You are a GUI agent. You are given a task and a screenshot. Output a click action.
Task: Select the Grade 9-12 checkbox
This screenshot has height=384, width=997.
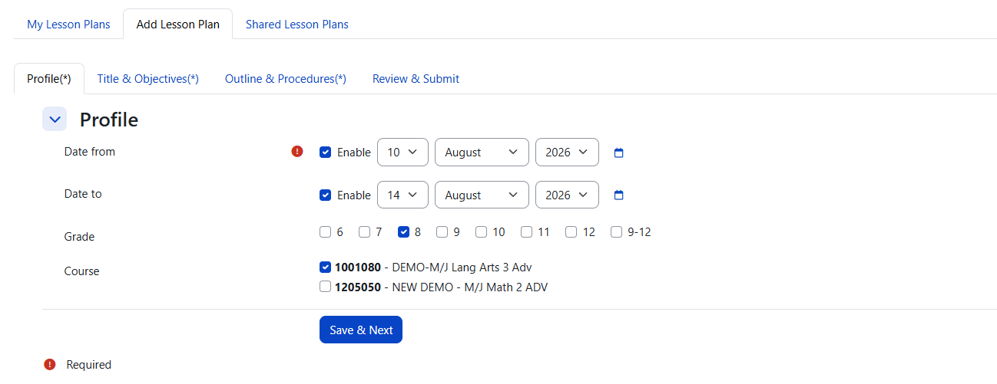616,231
